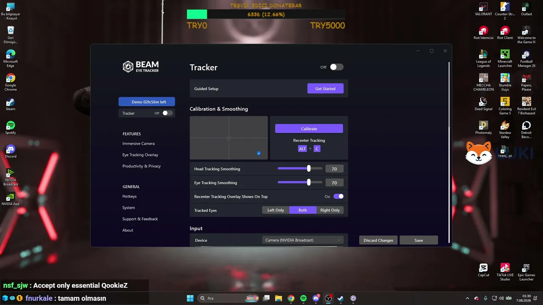Open the Outlast desktop icon
Viewport: 543px width, 305px height.
(526, 9)
